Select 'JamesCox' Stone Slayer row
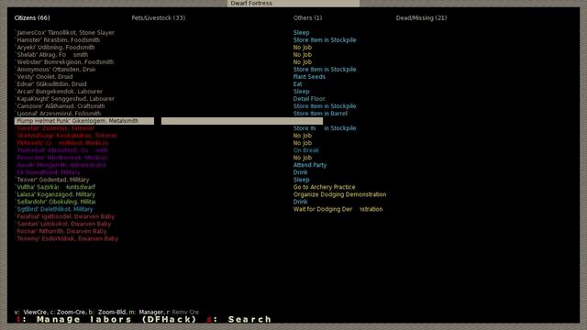Screen dimensions: 587x330 tap(65, 33)
